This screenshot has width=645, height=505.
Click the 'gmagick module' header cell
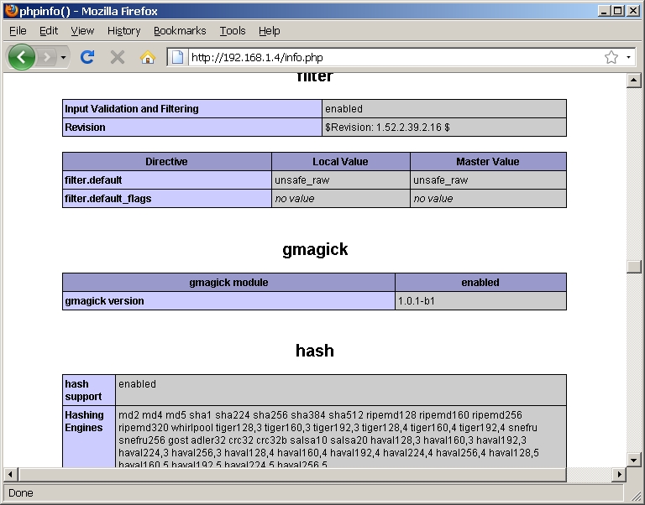pos(228,283)
